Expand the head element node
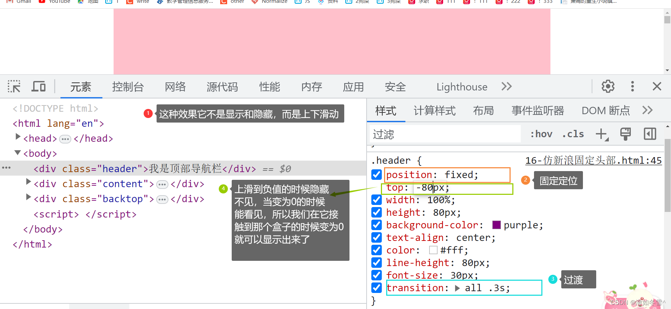 click(18, 137)
